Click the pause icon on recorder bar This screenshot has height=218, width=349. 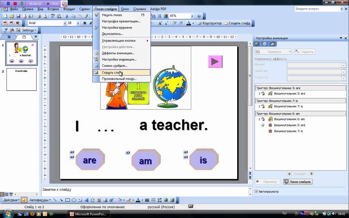click(x=8, y=3)
